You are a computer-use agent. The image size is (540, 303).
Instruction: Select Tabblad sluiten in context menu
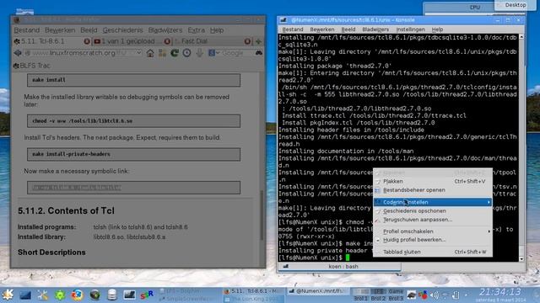pos(433,252)
